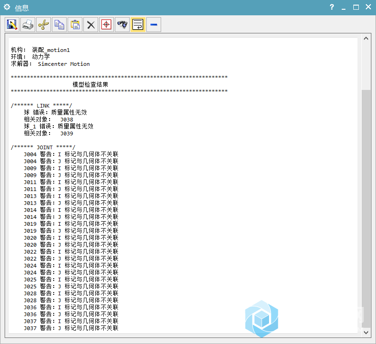Click the blue minus toolbar icon
The height and width of the screenshot is (344, 376).
tap(154, 25)
